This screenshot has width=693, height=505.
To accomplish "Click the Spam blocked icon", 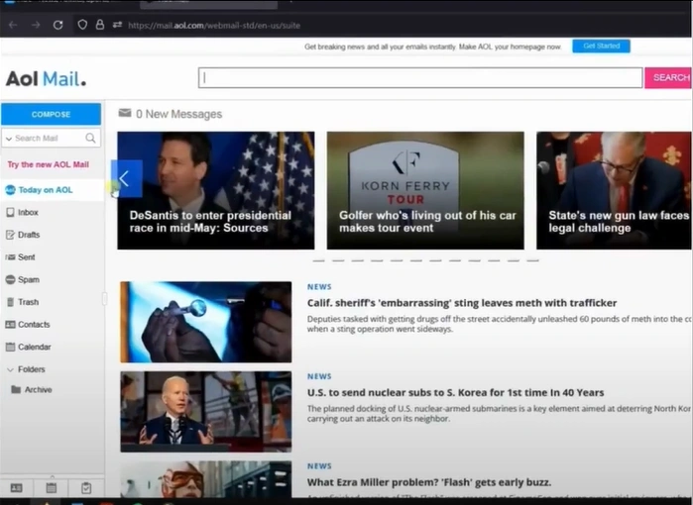I will 10,279.
